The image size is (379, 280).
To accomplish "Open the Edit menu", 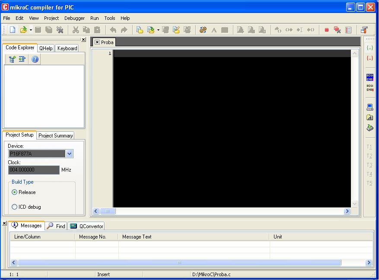I will (19, 18).
